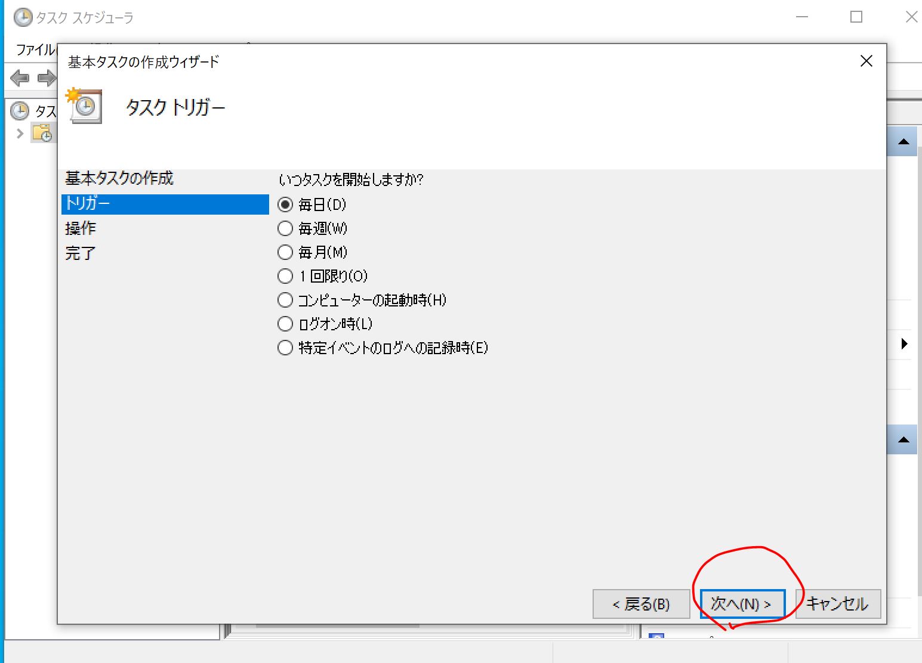Click the wizard task trigger clock icon

84,106
